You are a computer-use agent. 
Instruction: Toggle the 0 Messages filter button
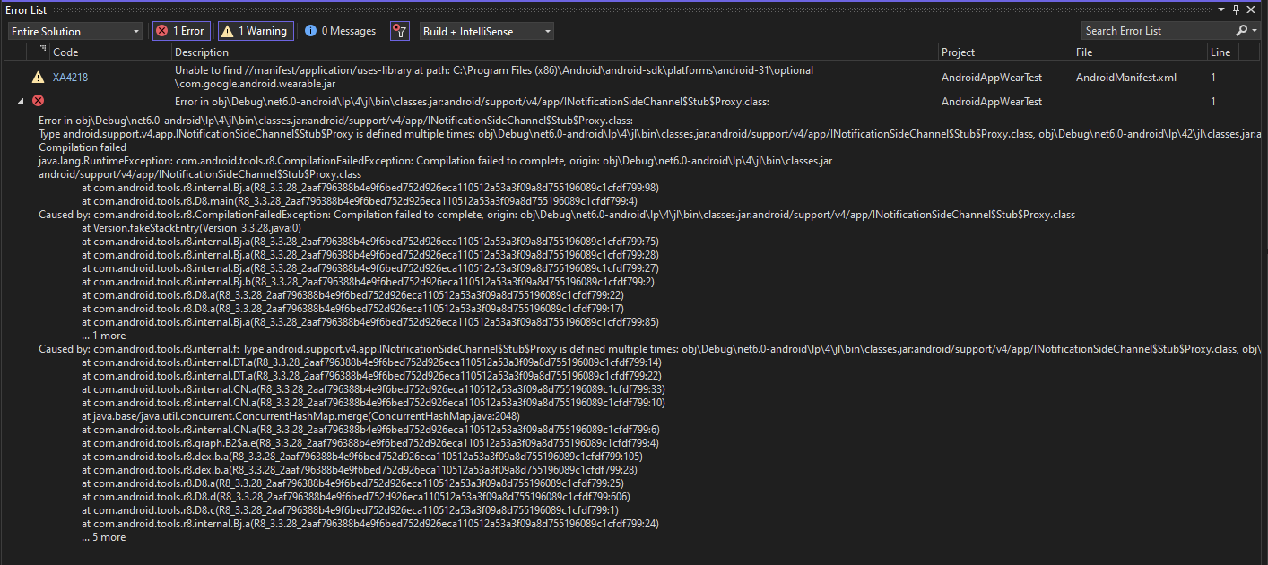click(341, 31)
